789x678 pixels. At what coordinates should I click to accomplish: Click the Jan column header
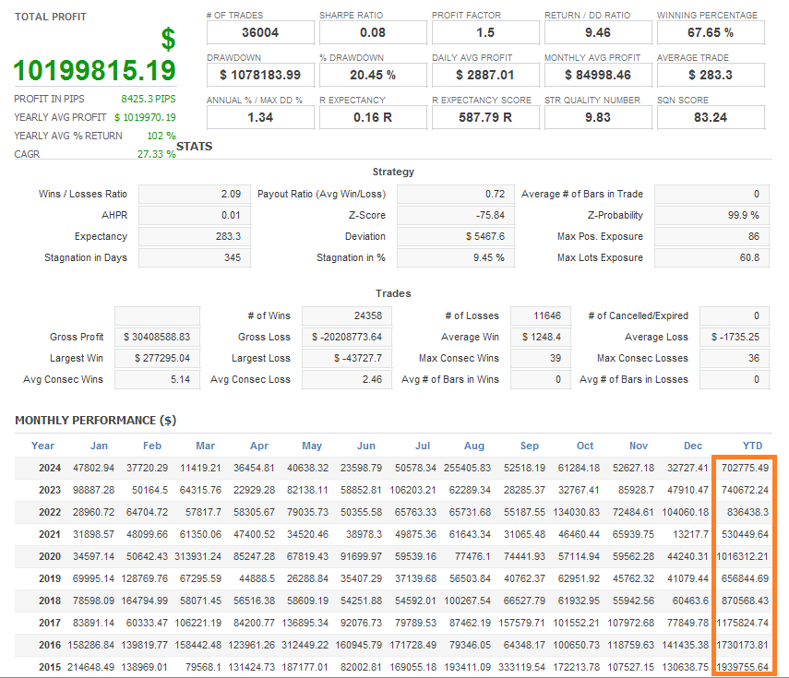(99, 446)
